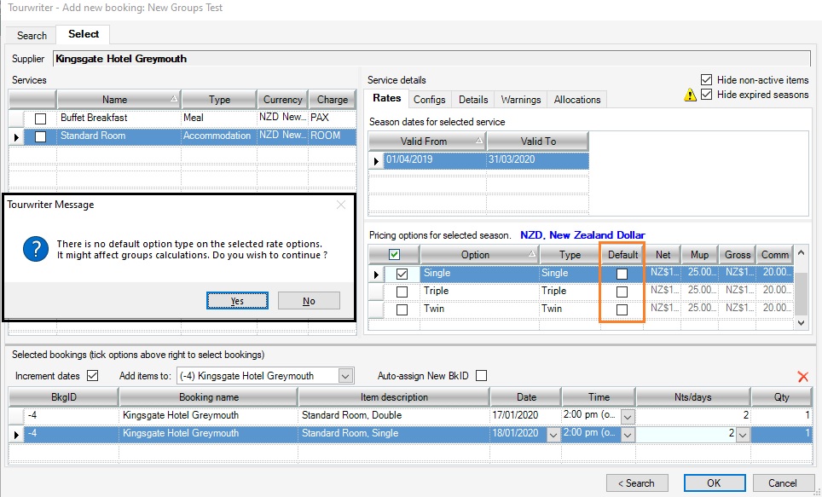This screenshot has height=497, width=822.
Task: Click the OK button
Action: click(x=713, y=483)
